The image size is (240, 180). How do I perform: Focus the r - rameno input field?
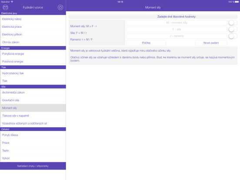tap(177, 36)
